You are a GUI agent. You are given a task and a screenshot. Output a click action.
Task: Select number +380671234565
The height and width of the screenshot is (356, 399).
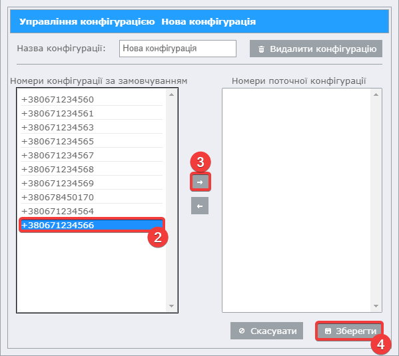point(92,141)
